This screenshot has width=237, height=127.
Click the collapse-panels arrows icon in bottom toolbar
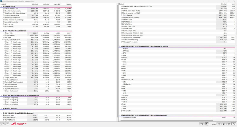7,124
